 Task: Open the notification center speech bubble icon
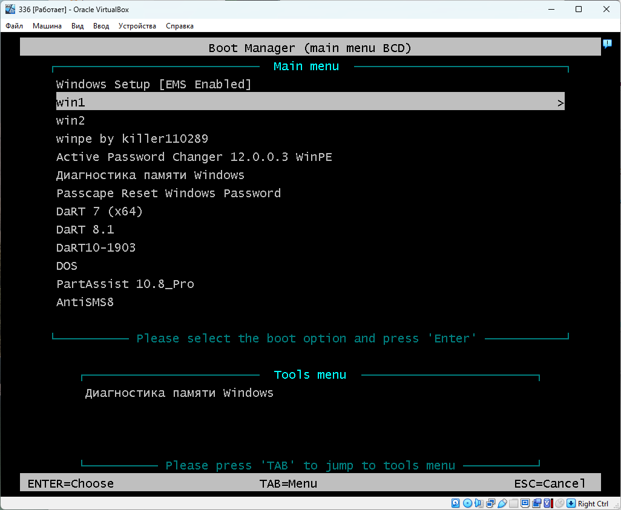tap(607, 44)
